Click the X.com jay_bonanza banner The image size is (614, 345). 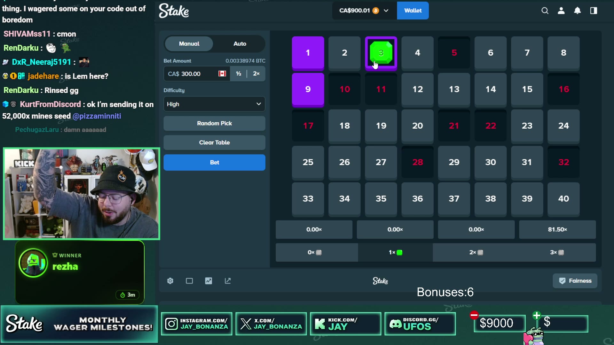pos(271,324)
